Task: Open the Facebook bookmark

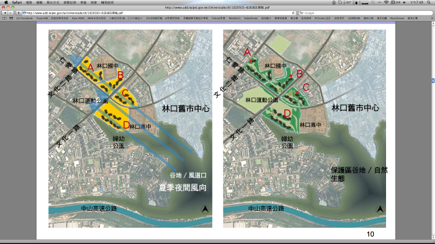Action: (x=24, y=18)
